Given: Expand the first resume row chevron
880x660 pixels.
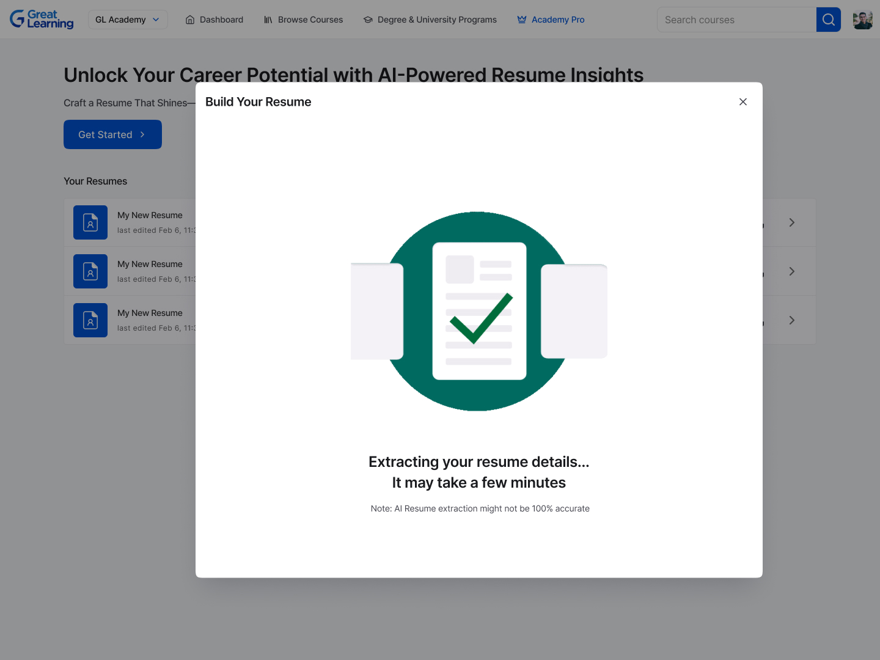Looking at the screenshot, I should (791, 222).
